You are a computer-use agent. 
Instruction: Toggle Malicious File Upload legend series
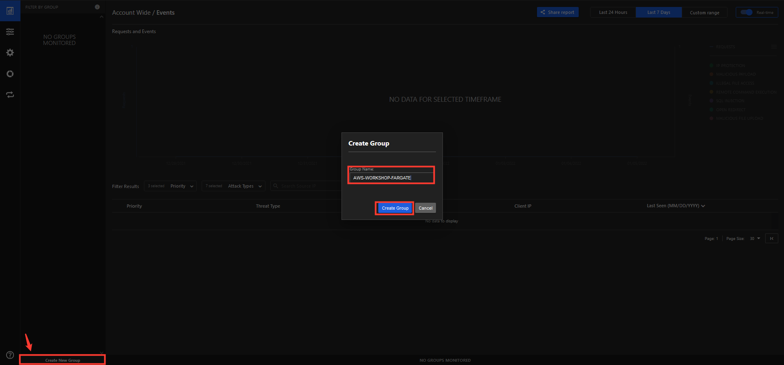click(737, 119)
